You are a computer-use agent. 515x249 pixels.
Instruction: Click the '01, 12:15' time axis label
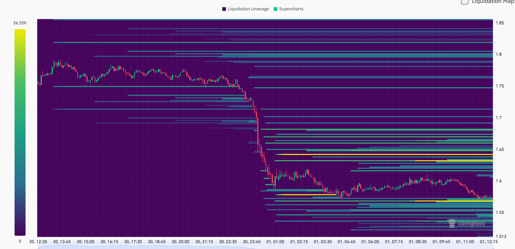coord(489,242)
